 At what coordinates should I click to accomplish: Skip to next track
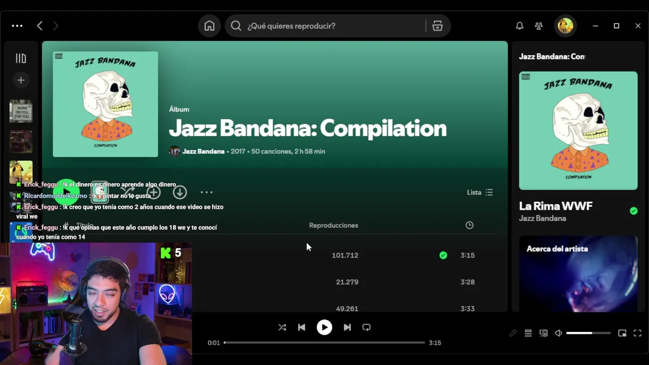pos(347,327)
